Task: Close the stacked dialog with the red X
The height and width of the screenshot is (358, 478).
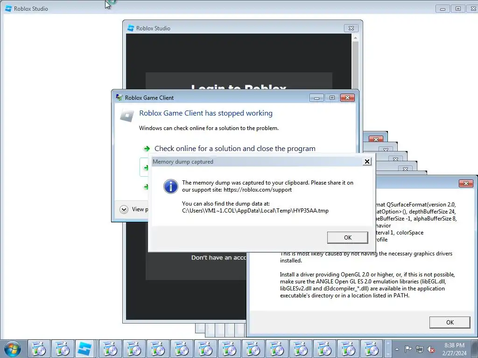Action: click(376, 139)
